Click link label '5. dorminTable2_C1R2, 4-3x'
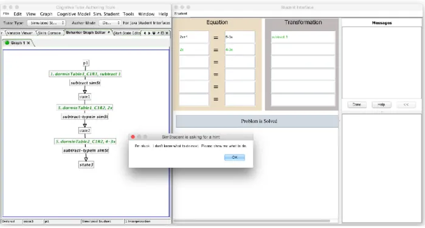 point(85,142)
